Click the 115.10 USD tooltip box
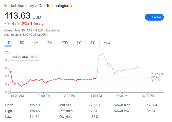Viewport: 172px width, 122px height. tap(25, 57)
